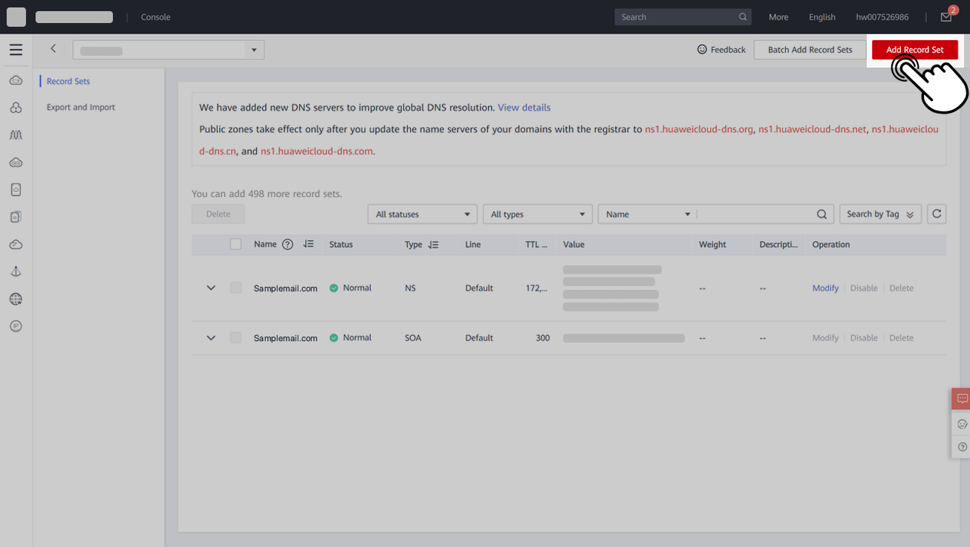Open the red chat support icon on right edge
The height and width of the screenshot is (547, 970).
[960, 398]
